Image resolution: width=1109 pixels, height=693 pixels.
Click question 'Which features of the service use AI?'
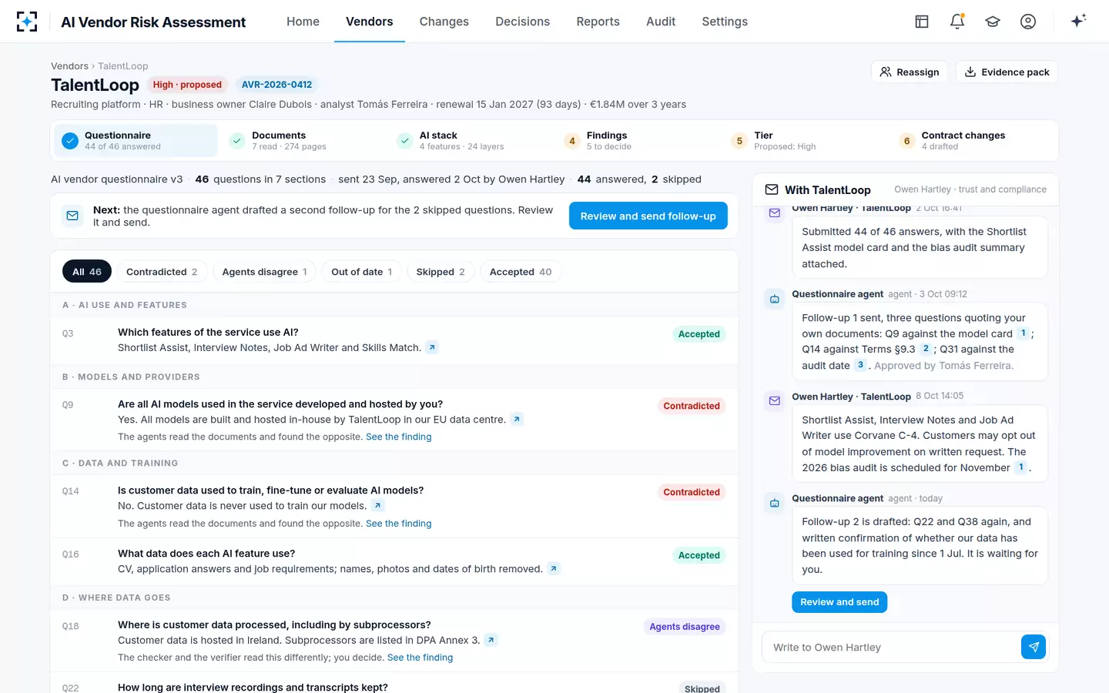pos(208,333)
